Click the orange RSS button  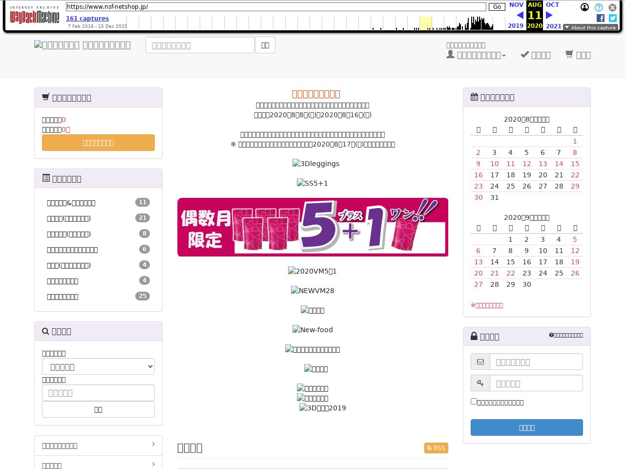tap(436, 448)
